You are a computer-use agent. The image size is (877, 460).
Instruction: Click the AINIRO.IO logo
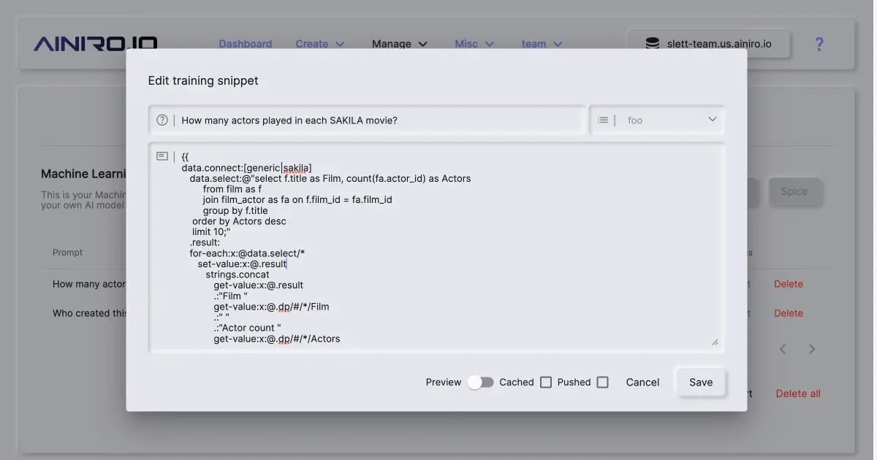click(x=95, y=44)
